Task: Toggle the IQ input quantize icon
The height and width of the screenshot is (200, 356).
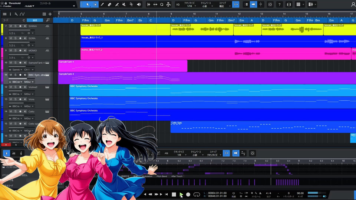Action: coord(178,4)
